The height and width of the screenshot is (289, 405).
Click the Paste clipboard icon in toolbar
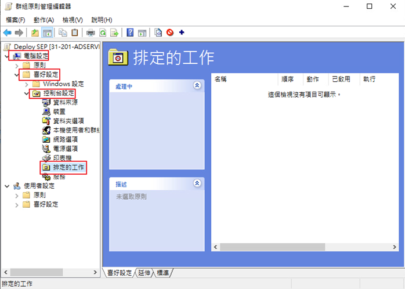point(75,32)
